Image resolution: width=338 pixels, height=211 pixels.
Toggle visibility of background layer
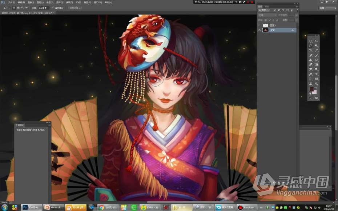[259, 30]
